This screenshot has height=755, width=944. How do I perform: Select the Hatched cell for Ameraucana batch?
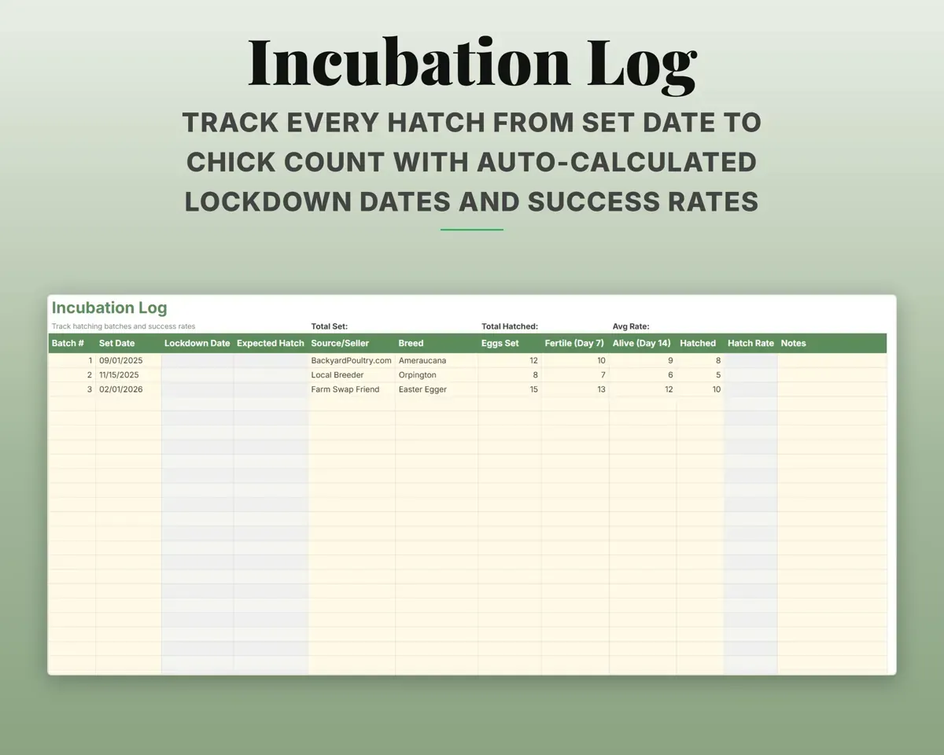700,360
